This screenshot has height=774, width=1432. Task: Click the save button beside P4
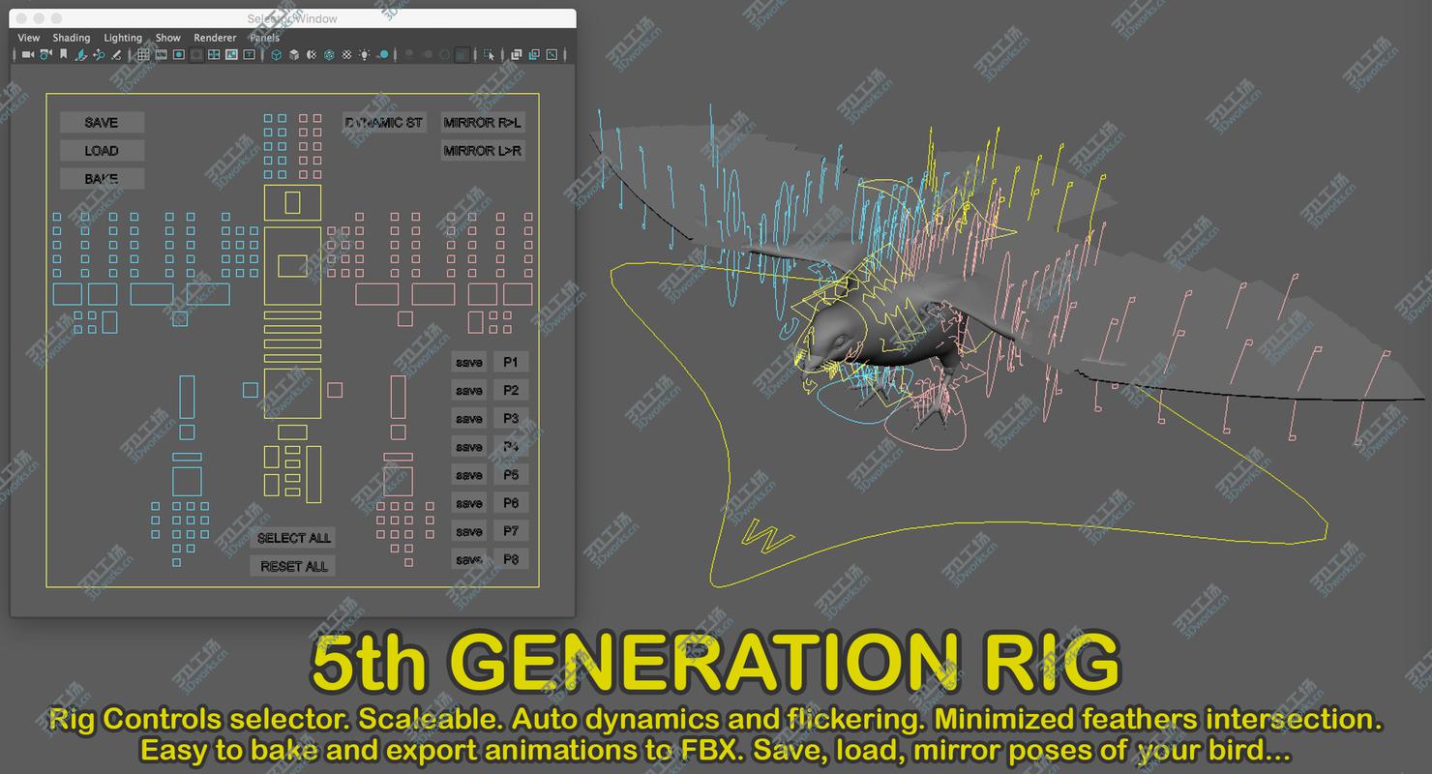pos(469,446)
